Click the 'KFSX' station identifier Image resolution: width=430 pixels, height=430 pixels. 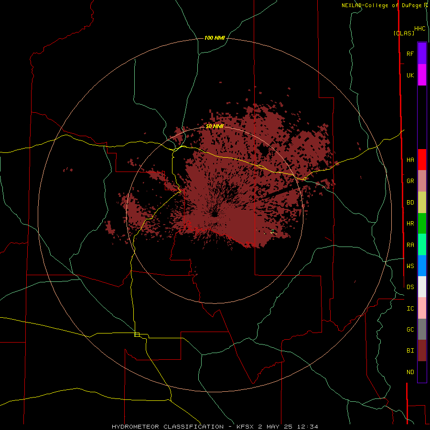pos(246,427)
